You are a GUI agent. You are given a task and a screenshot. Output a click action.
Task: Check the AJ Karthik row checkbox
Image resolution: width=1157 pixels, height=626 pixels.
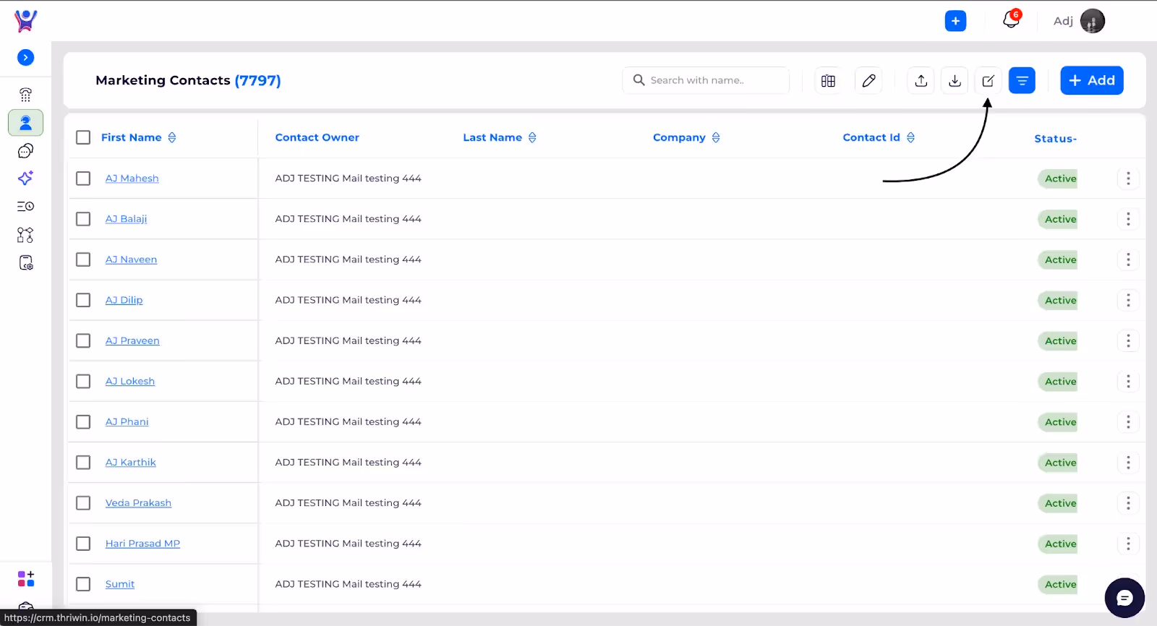pyautogui.click(x=83, y=462)
